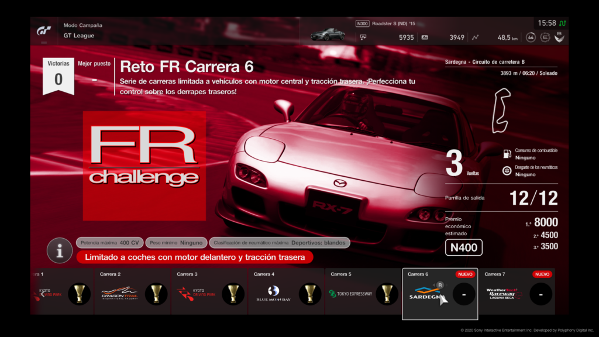Click the clock reading 15:58

[x=547, y=23]
